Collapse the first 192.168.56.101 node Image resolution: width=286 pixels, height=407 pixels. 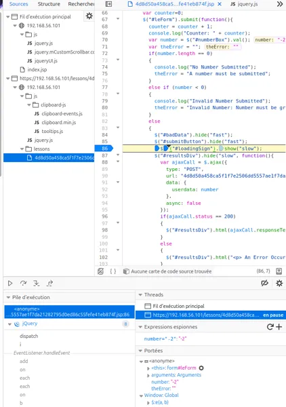click(x=15, y=26)
